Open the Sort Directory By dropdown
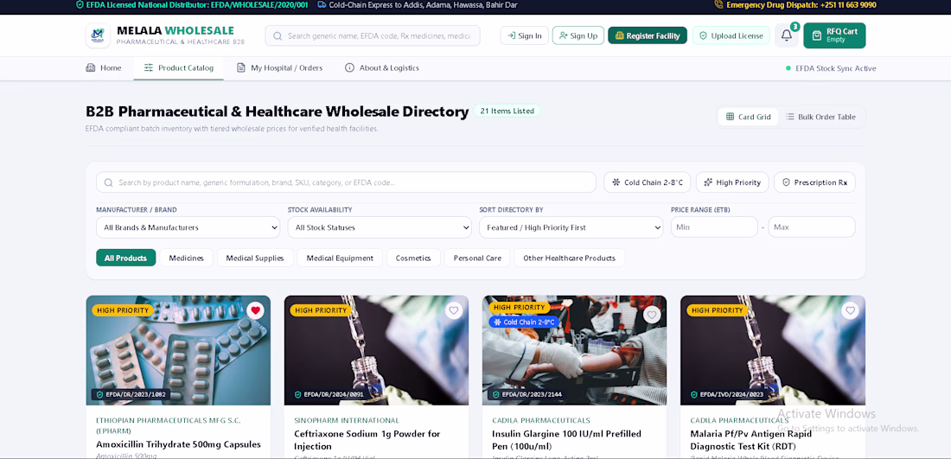The image size is (951, 459). tap(571, 227)
